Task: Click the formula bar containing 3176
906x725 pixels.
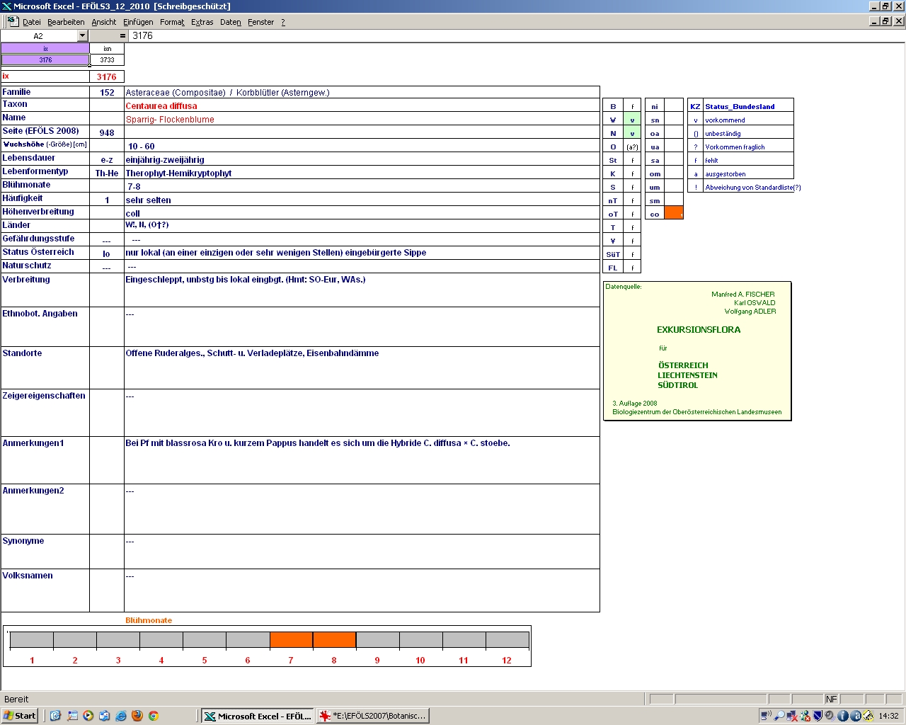Action: pyautogui.click(x=517, y=35)
